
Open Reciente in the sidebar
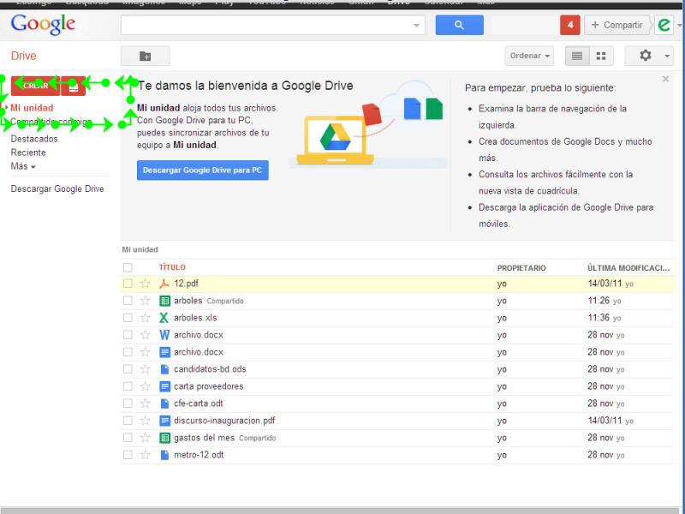click(x=28, y=152)
